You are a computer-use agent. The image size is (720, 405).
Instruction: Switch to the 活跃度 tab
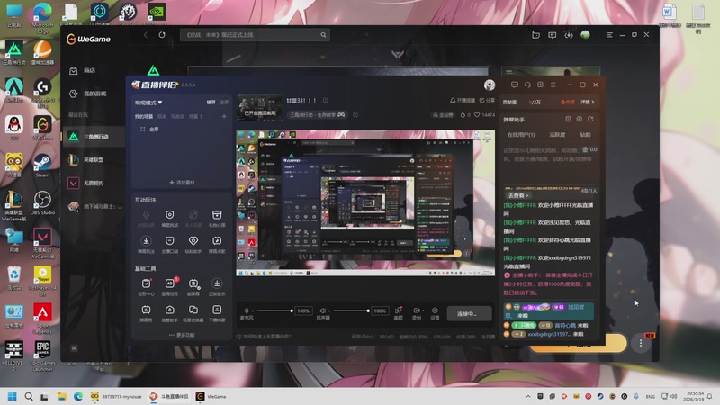557,135
